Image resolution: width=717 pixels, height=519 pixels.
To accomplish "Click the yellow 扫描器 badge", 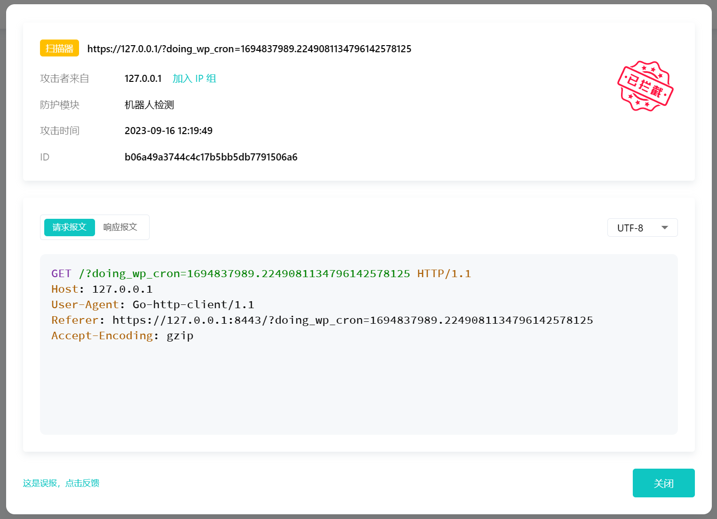I will point(59,48).
